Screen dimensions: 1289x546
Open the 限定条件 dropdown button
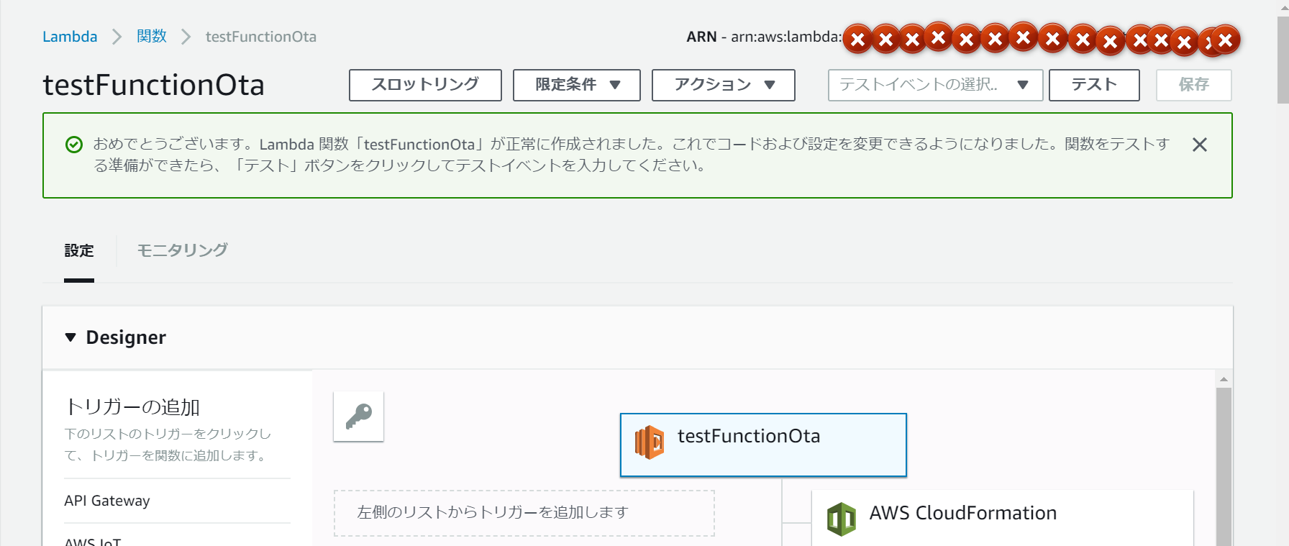(x=577, y=85)
